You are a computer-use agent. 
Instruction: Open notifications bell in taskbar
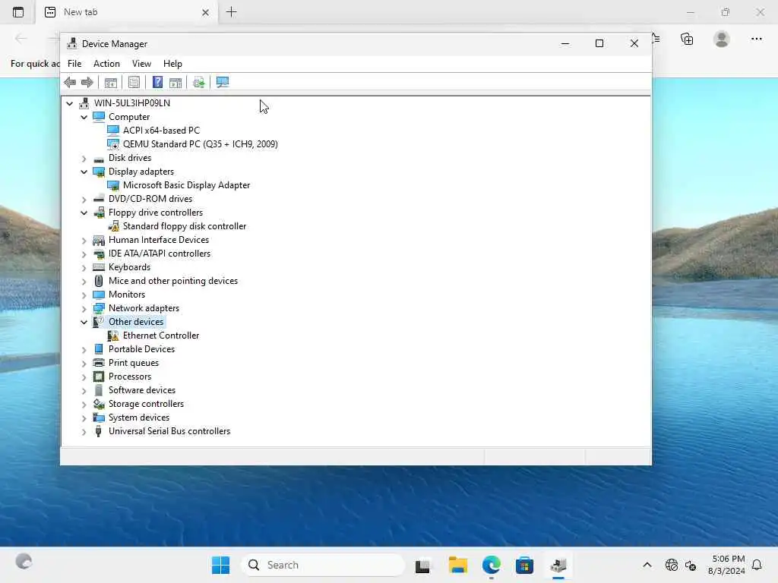(757, 565)
